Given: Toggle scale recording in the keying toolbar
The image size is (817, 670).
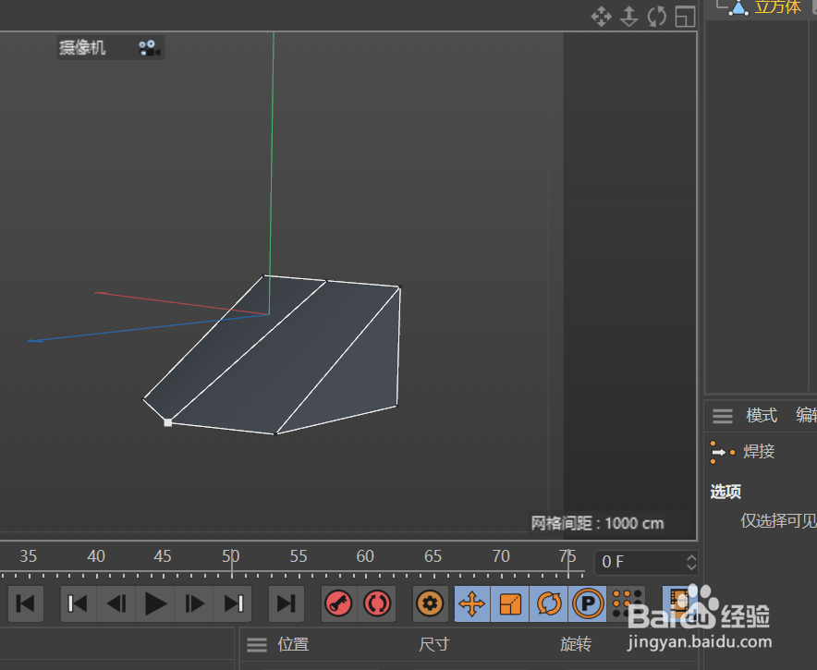Looking at the screenshot, I should coord(510,603).
